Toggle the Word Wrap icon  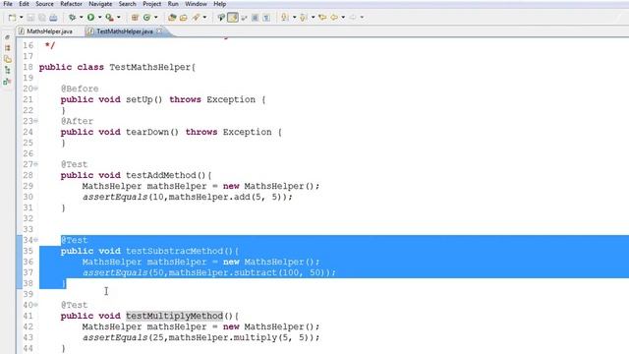pos(244,18)
